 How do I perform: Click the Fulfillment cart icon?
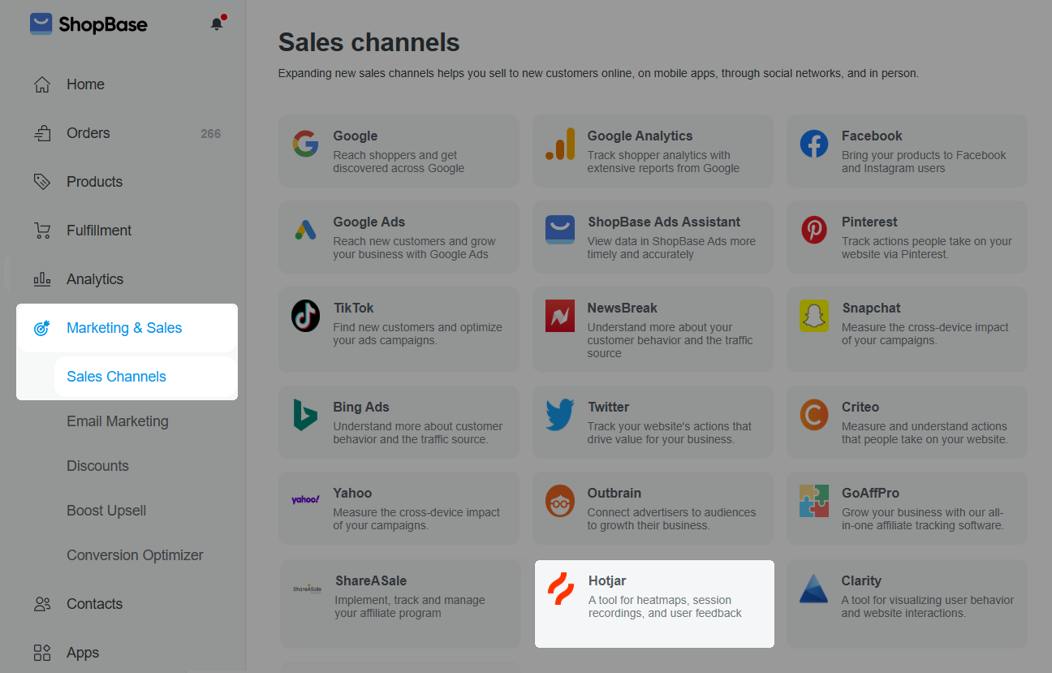[42, 231]
